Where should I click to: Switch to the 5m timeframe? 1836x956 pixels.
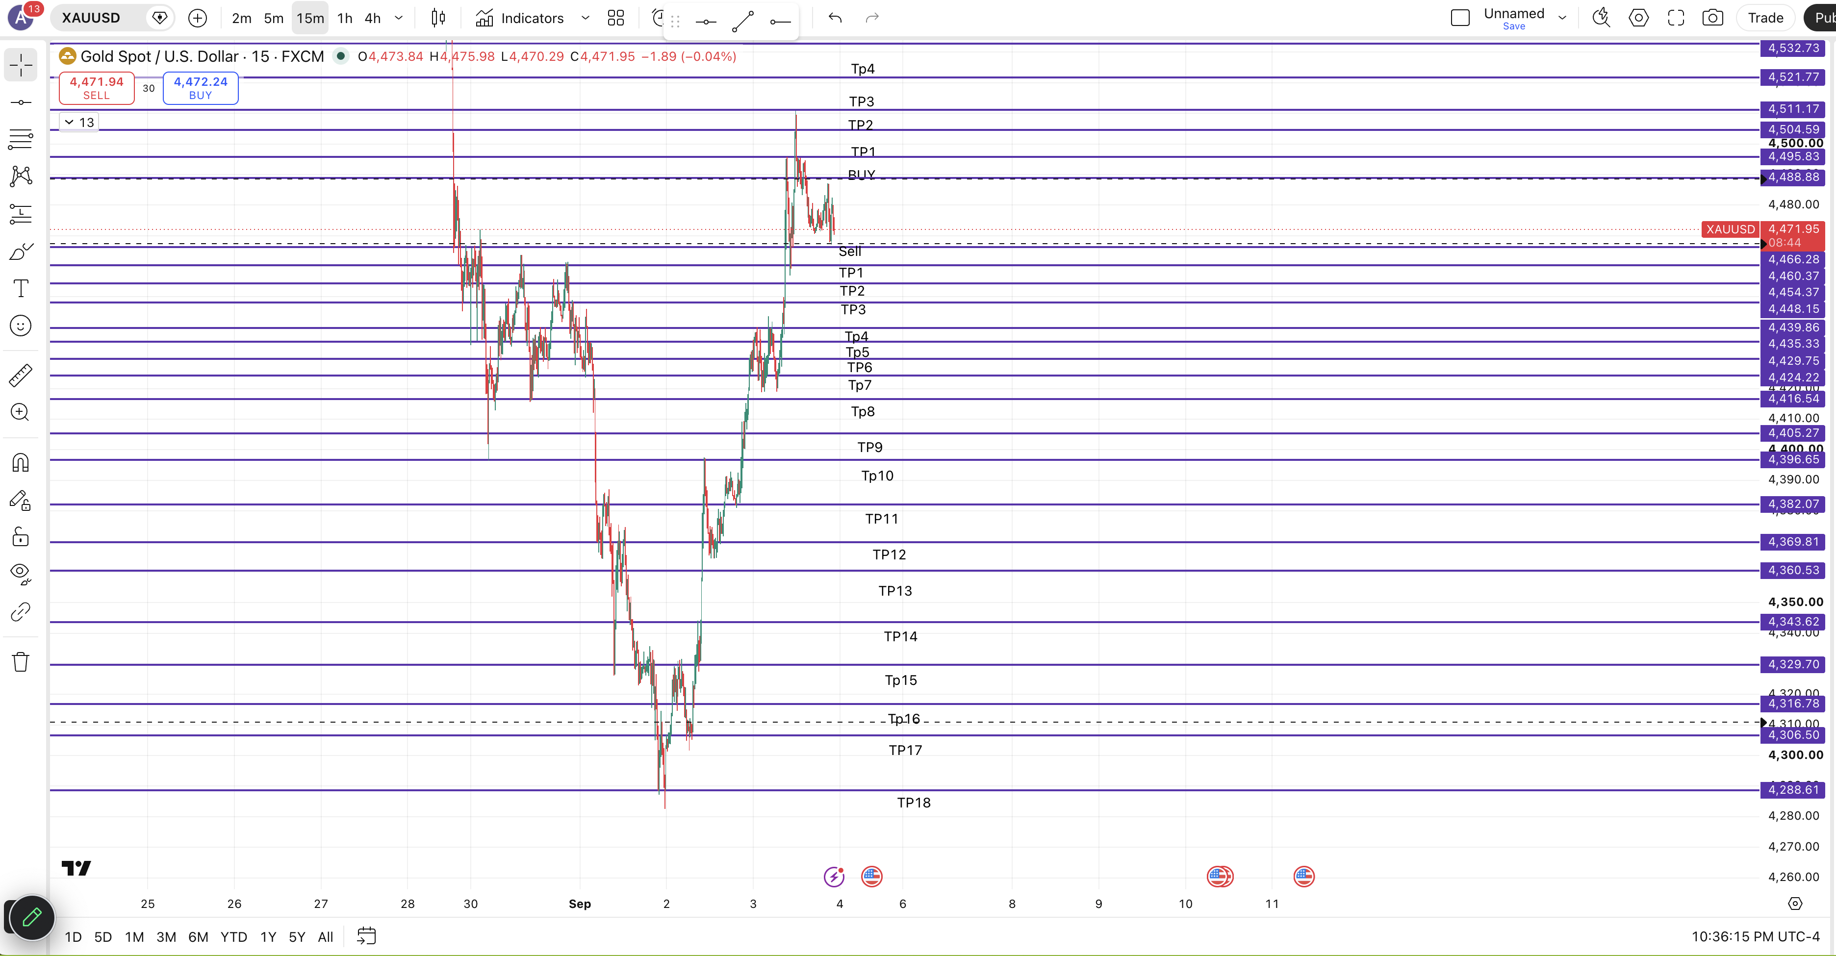click(x=274, y=18)
